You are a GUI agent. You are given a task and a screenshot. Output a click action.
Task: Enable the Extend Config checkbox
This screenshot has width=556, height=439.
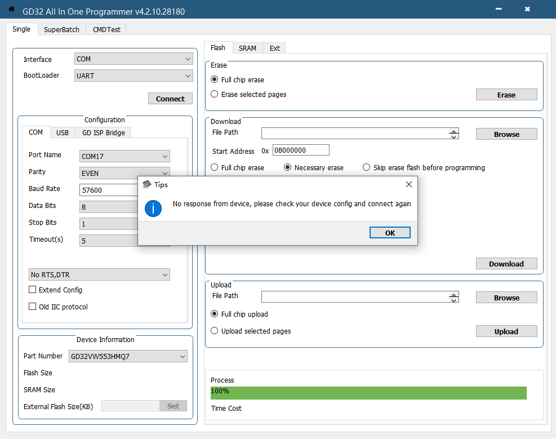coord(32,290)
